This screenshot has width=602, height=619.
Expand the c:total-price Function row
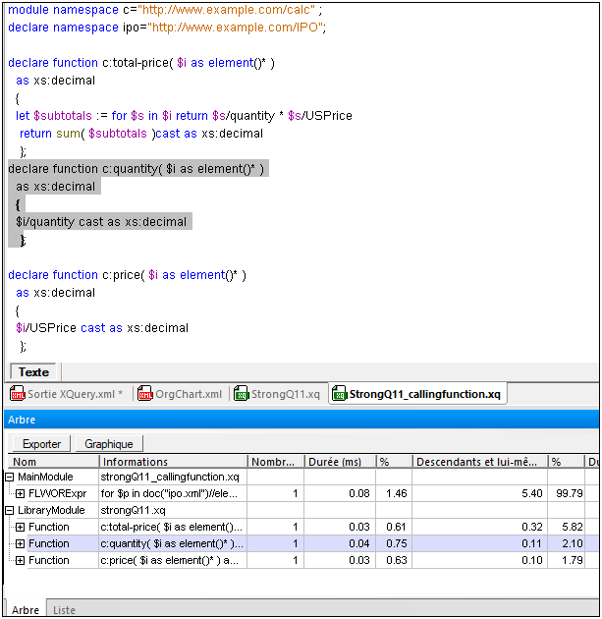21,527
